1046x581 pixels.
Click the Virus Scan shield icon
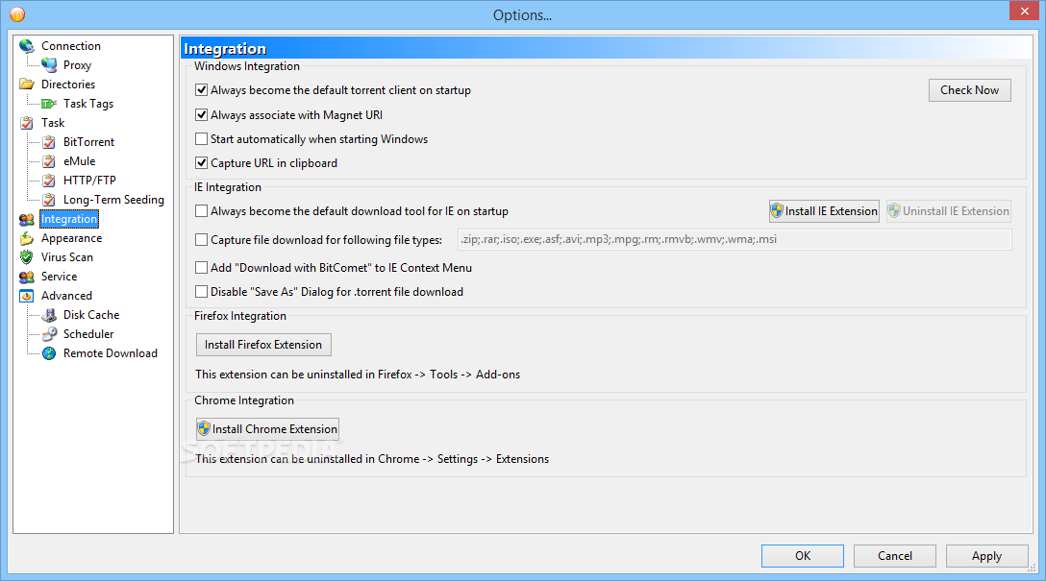click(27, 257)
